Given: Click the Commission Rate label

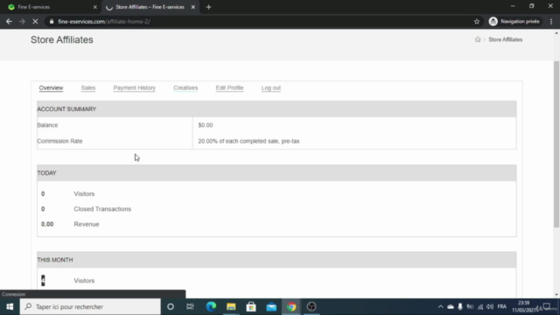Looking at the screenshot, I should pyautogui.click(x=59, y=141).
